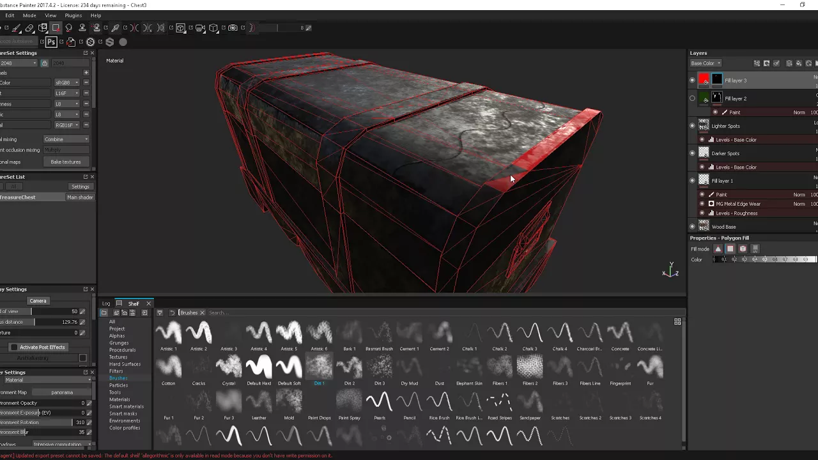The image size is (818, 460).
Task: Open the 2048 size dropdown
Action: pyautogui.click(x=19, y=63)
